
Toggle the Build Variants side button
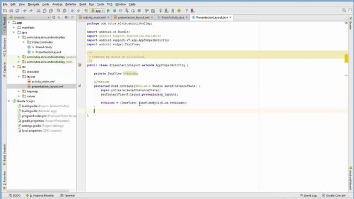point(4,155)
